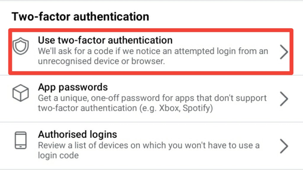Open App passwords using its right chevron

tap(284, 99)
